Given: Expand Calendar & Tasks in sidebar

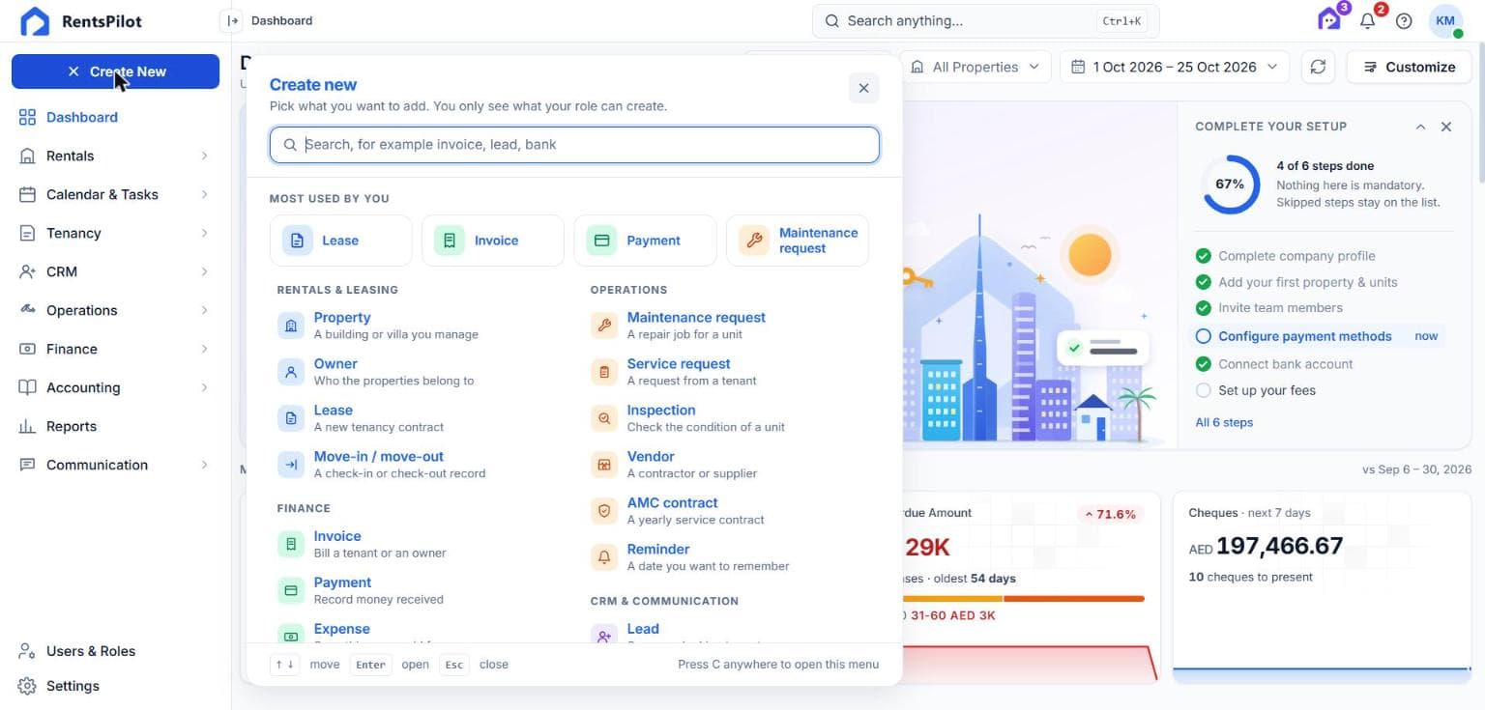Looking at the screenshot, I should (115, 194).
